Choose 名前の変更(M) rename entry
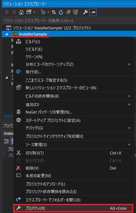 click(x=74, y=176)
